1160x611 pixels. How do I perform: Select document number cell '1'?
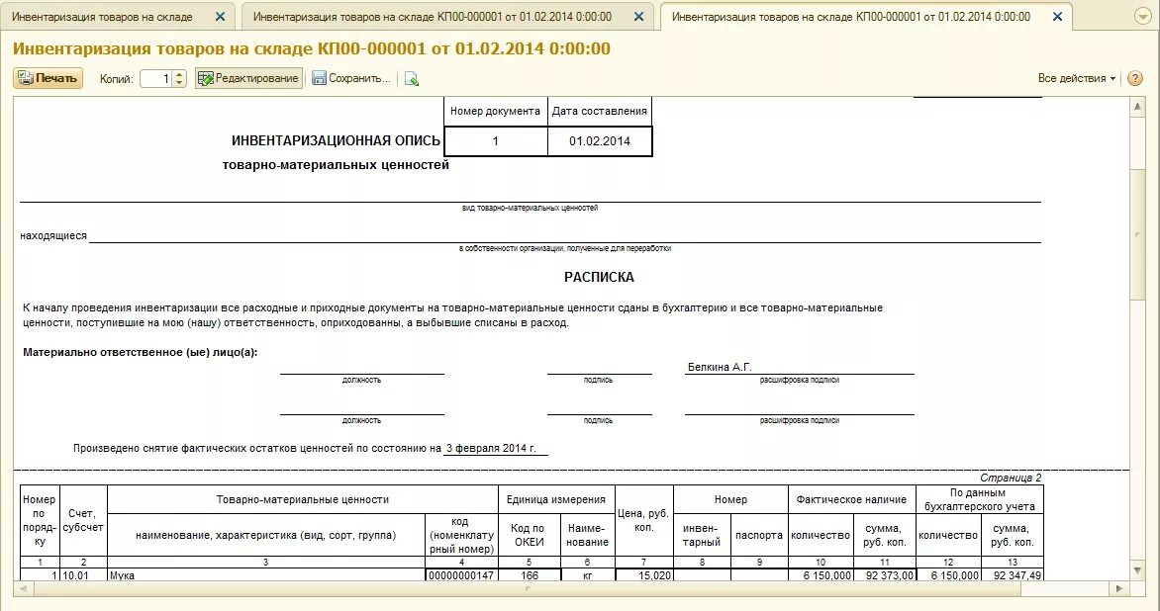[496, 141]
